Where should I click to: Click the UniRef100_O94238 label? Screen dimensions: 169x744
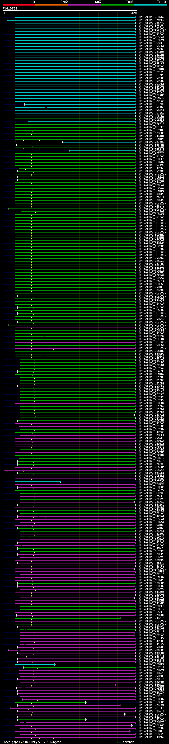click(x=151, y=371)
